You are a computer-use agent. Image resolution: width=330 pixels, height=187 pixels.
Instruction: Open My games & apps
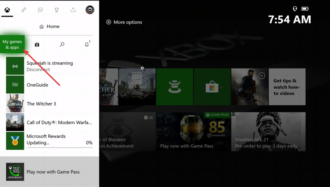coord(12,44)
